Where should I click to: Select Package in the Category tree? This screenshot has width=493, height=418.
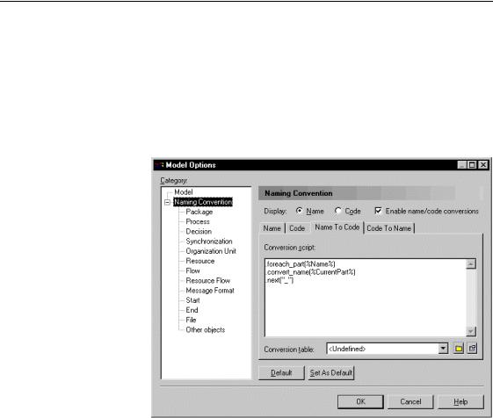(199, 212)
